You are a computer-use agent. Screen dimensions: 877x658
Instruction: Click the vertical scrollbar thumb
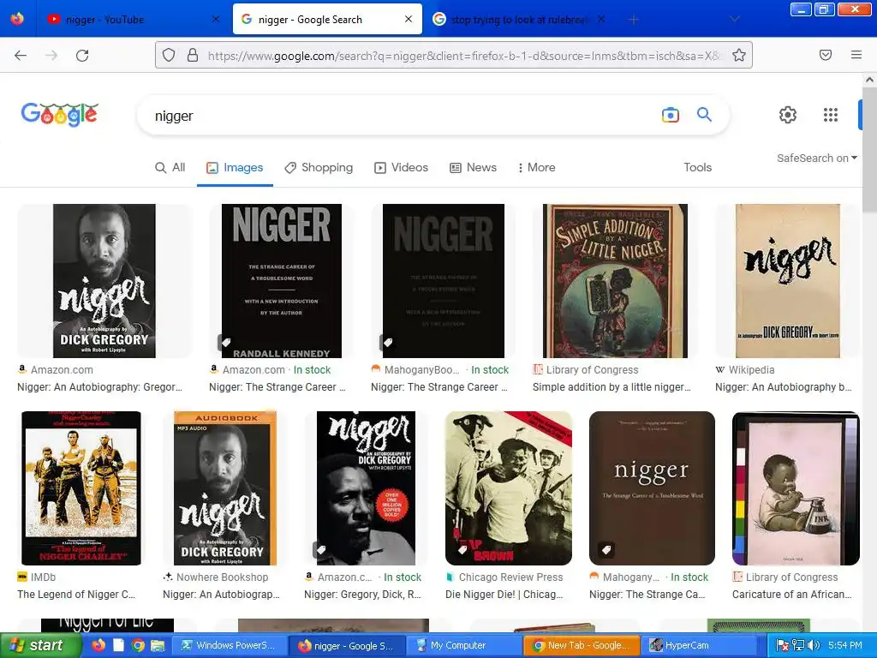pyautogui.click(x=869, y=150)
